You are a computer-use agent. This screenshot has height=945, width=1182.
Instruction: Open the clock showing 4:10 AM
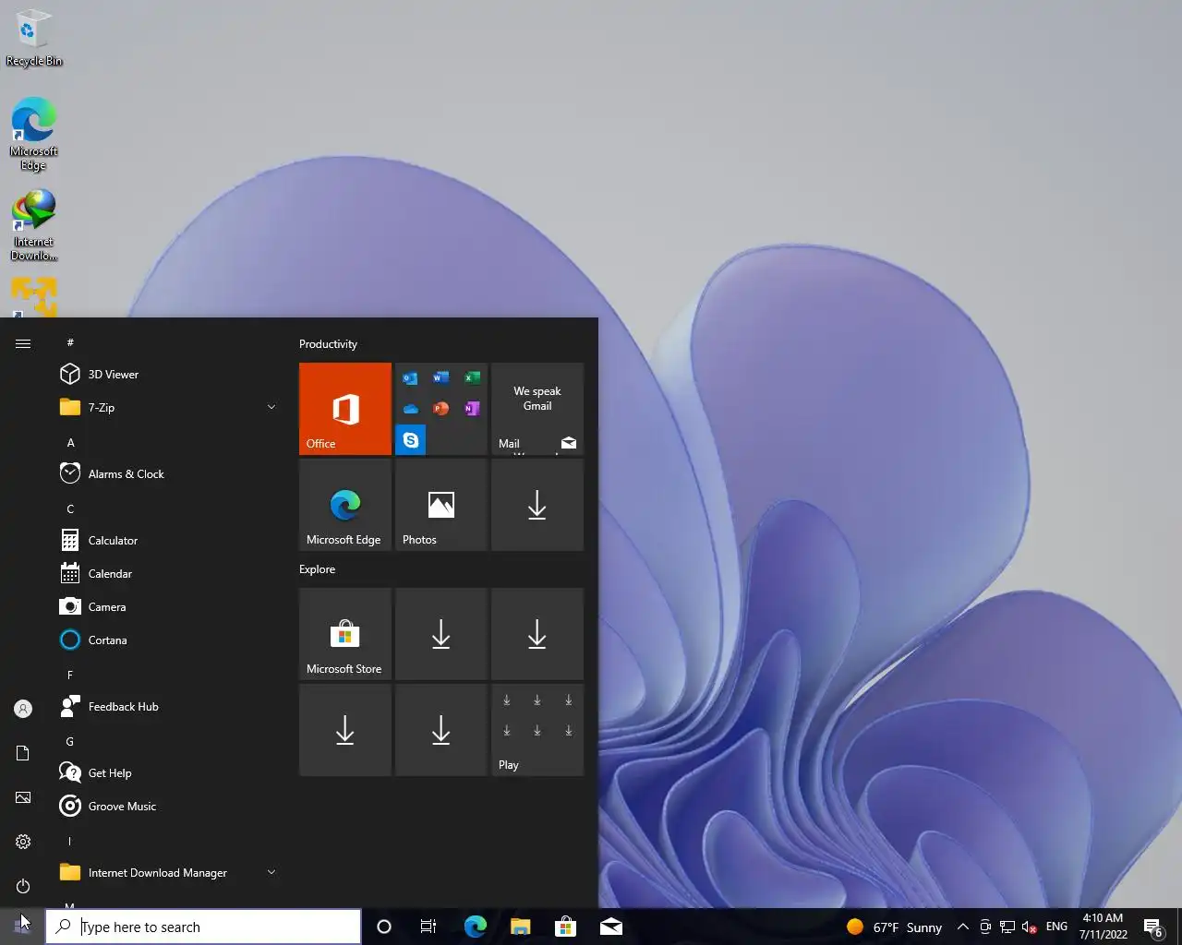pyautogui.click(x=1103, y=927)
